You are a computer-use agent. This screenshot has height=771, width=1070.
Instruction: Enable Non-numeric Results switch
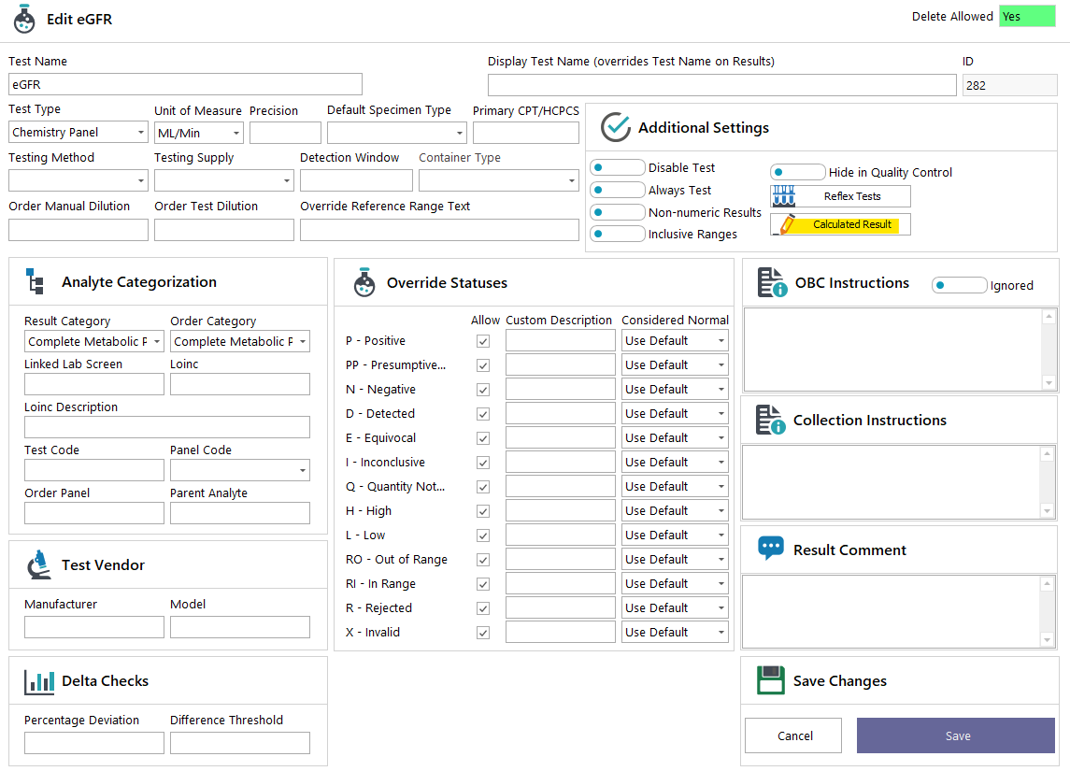tap(618, 212)
